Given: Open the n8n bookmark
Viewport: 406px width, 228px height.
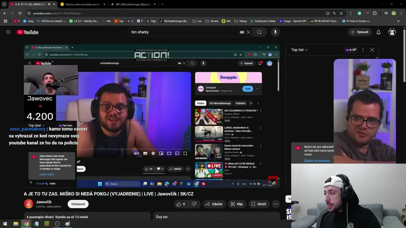Looking at the screenshot, I should [106, 21].
